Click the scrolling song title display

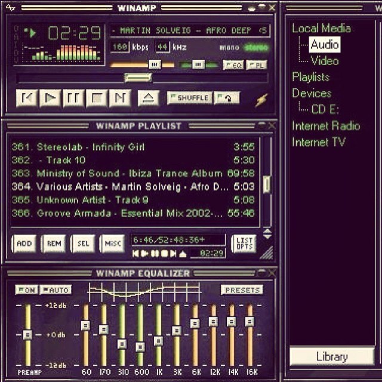click(190, 30)
